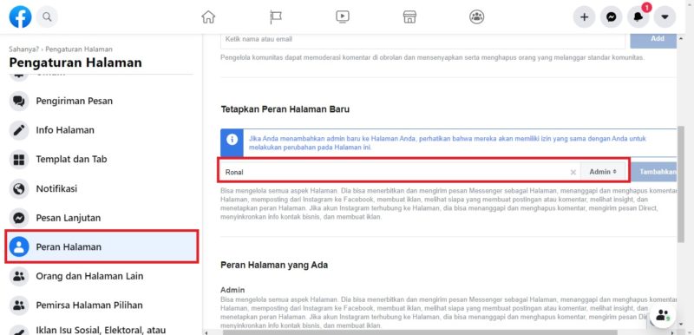Click the blue info icon in notice
Screen dimensions: 694x335
(232, 140)
